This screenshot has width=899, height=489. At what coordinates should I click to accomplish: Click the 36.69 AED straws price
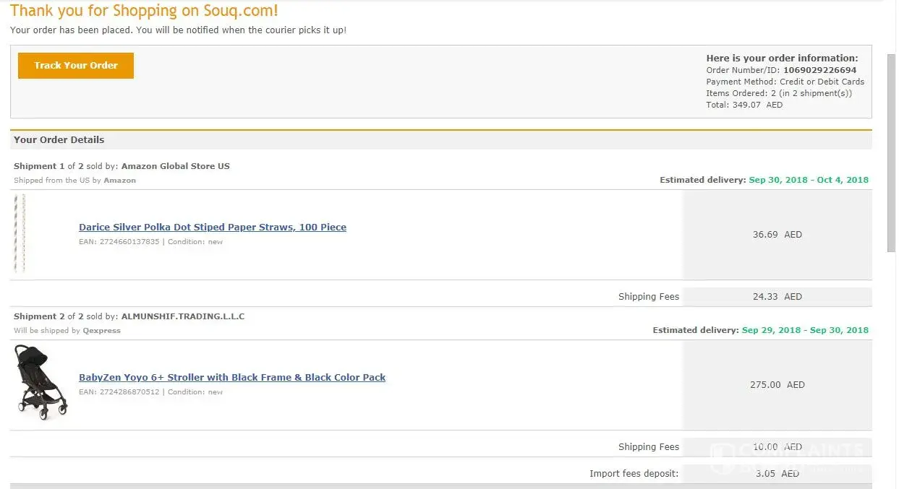click(777, 235)
